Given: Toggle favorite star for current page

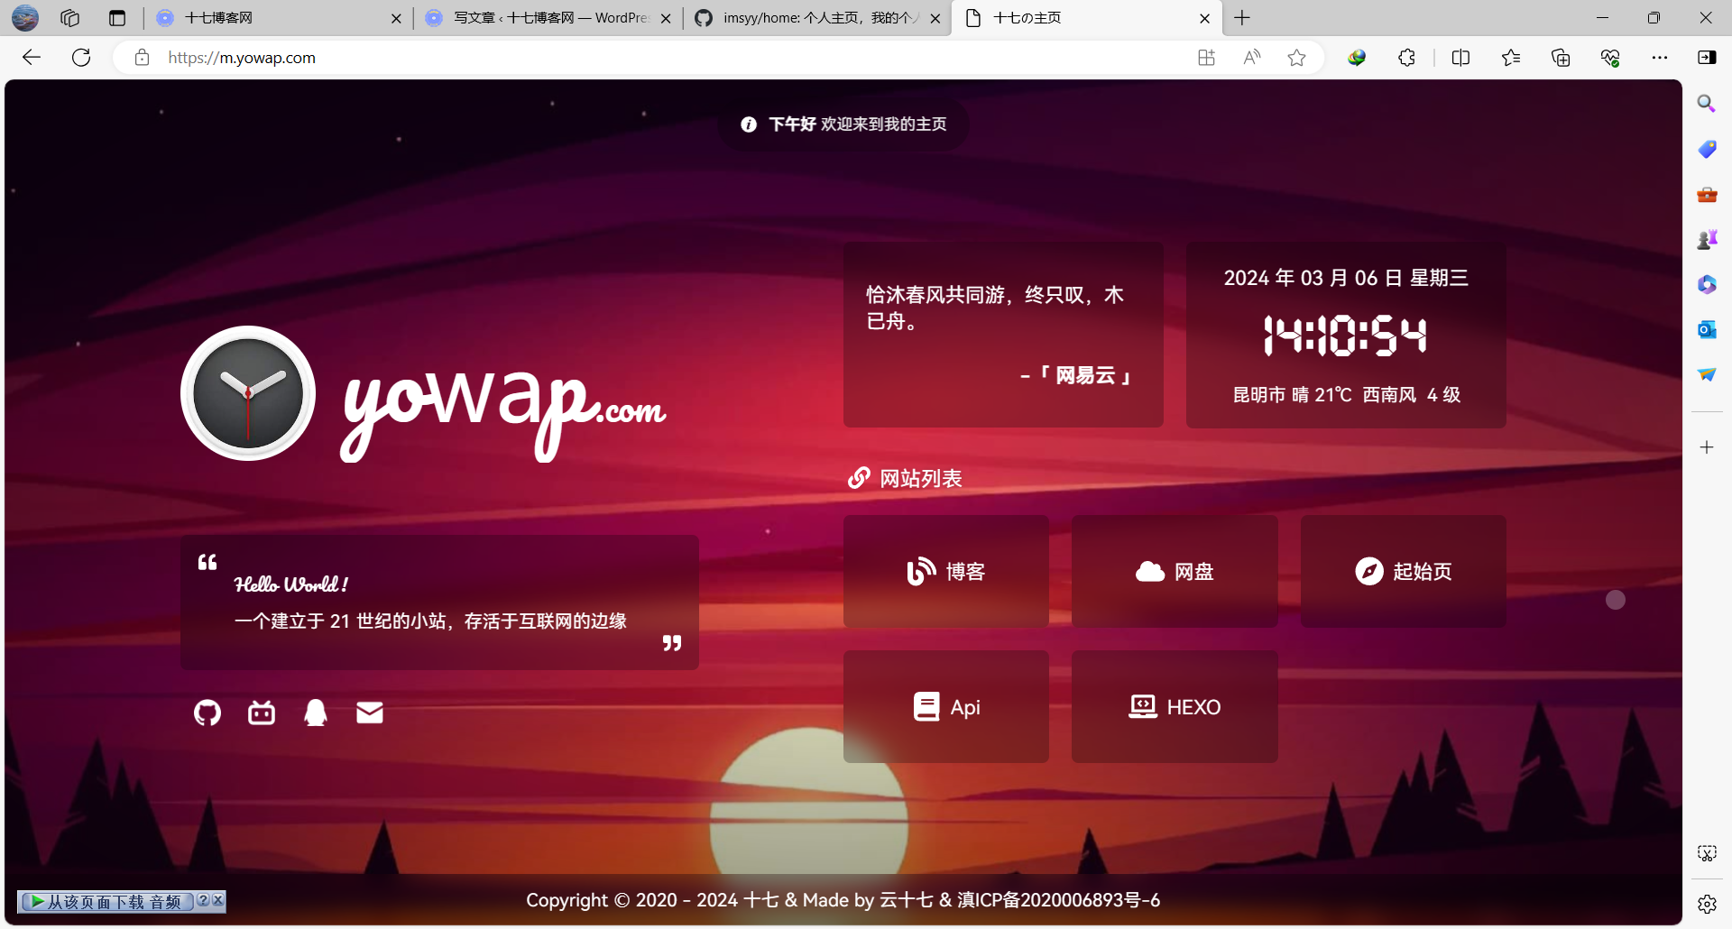Looking at the screenshot, I should [1297, 57].
